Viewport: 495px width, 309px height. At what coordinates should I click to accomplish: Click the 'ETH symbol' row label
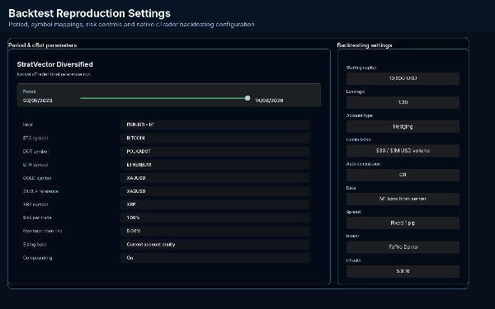pos(35,165)
